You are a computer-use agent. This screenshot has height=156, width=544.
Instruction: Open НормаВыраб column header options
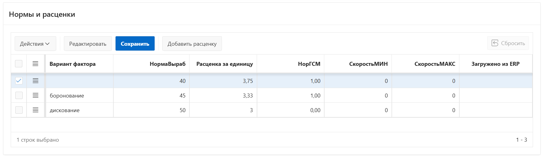tap(167, 64)
